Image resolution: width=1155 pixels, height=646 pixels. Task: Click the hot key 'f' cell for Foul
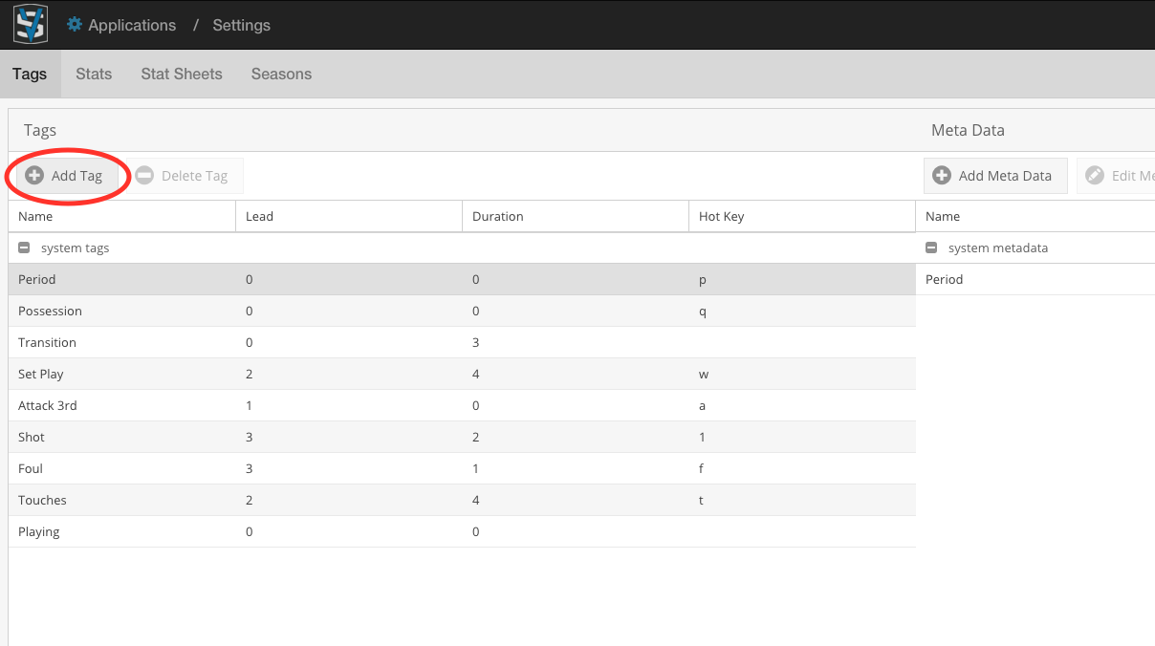(x=802, y=468)
